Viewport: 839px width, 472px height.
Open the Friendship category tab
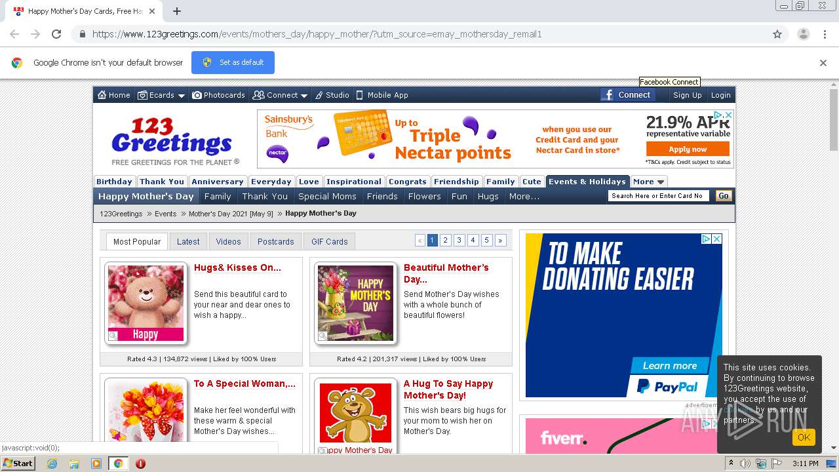point(456,182)
